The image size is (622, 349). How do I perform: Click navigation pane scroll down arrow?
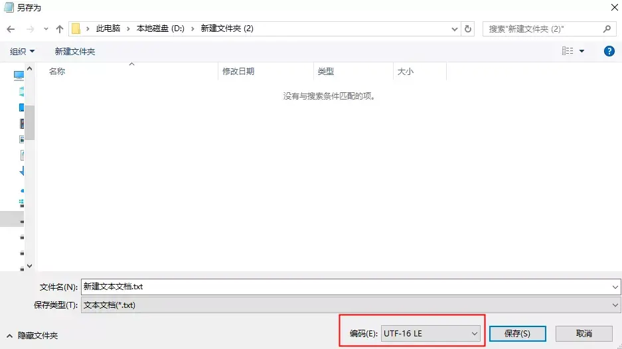[x=29, y=265]
